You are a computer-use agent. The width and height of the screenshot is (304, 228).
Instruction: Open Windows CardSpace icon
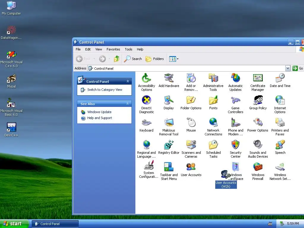click(x=236, y=171)
